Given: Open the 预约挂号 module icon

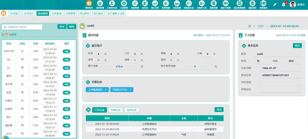Looking at the screenshot, I should tap(89, 3).
